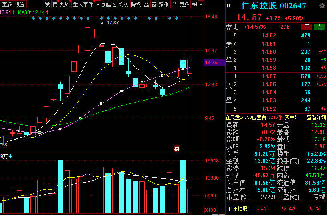Click the yellow R marker beside the stock name
Viewport: 327px width, 215px height.
[x=228, y=6]
